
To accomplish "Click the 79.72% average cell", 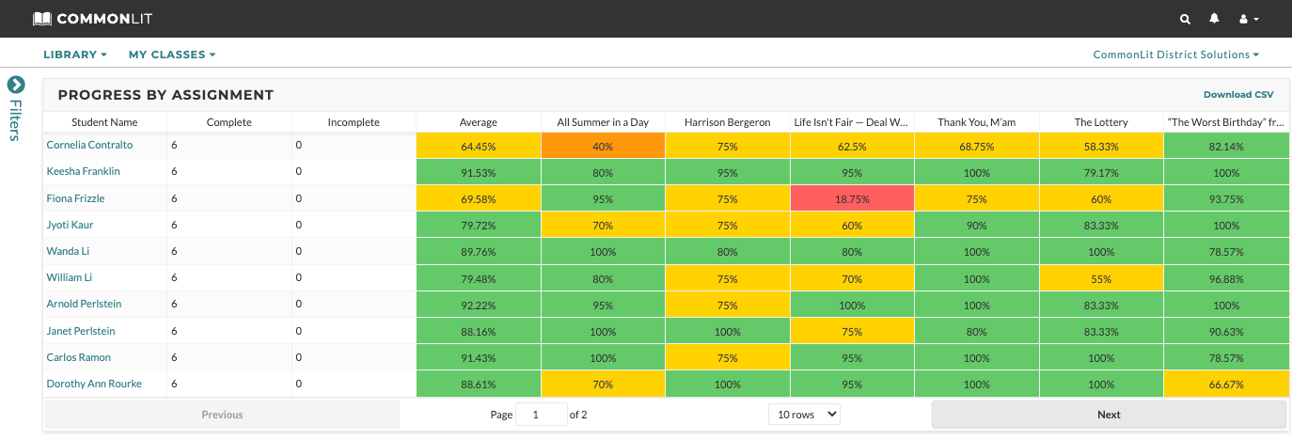I will [479, 225].
